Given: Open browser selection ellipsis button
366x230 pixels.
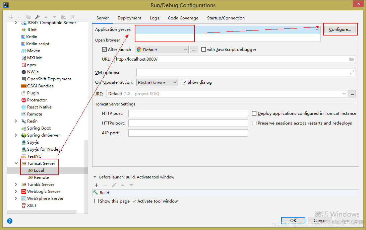Looking at the screenshot, I should click(x=194, y=50).
